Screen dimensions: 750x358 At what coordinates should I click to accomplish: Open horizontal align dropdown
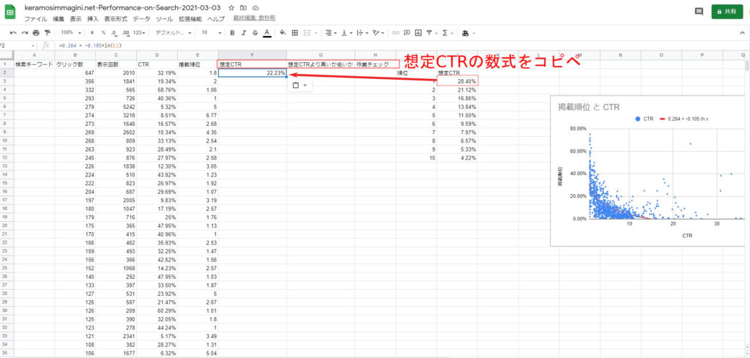click(x=330, y=33)
